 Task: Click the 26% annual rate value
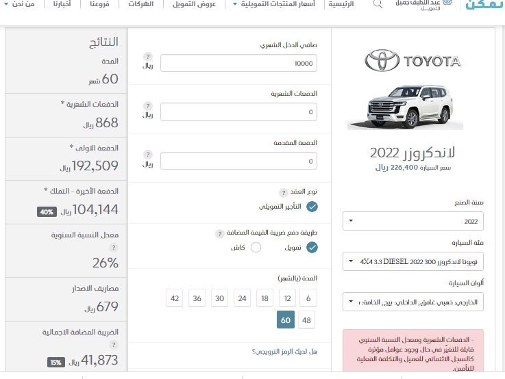[106, 263]
